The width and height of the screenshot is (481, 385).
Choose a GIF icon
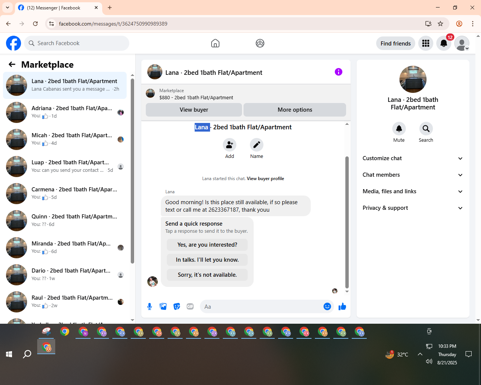[x=190, y=306]
